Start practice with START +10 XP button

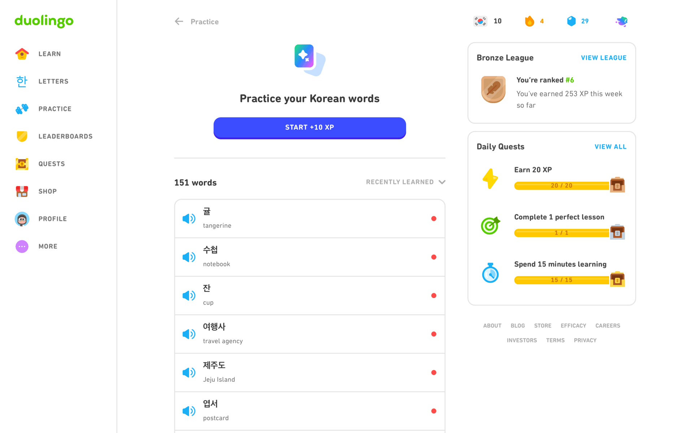(x=310, y=128)
